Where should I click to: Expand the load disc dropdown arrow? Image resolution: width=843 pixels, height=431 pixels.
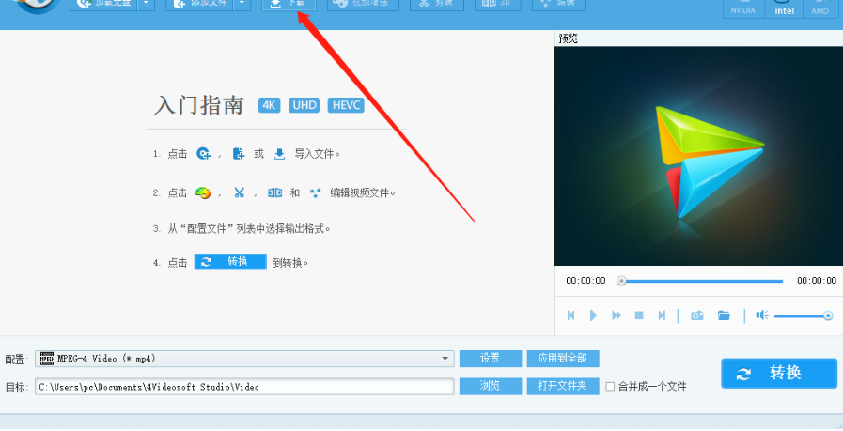(147, 5)
